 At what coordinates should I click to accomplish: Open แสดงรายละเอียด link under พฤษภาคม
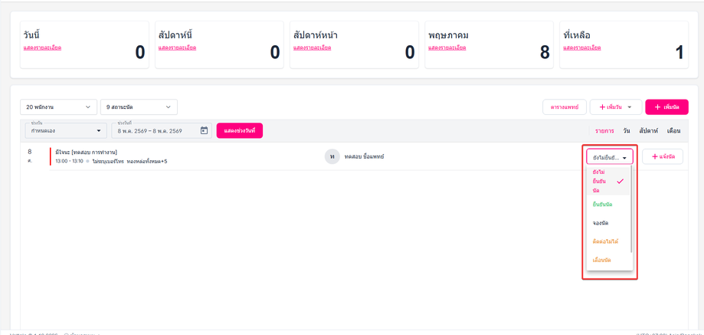tap(447, 48)
